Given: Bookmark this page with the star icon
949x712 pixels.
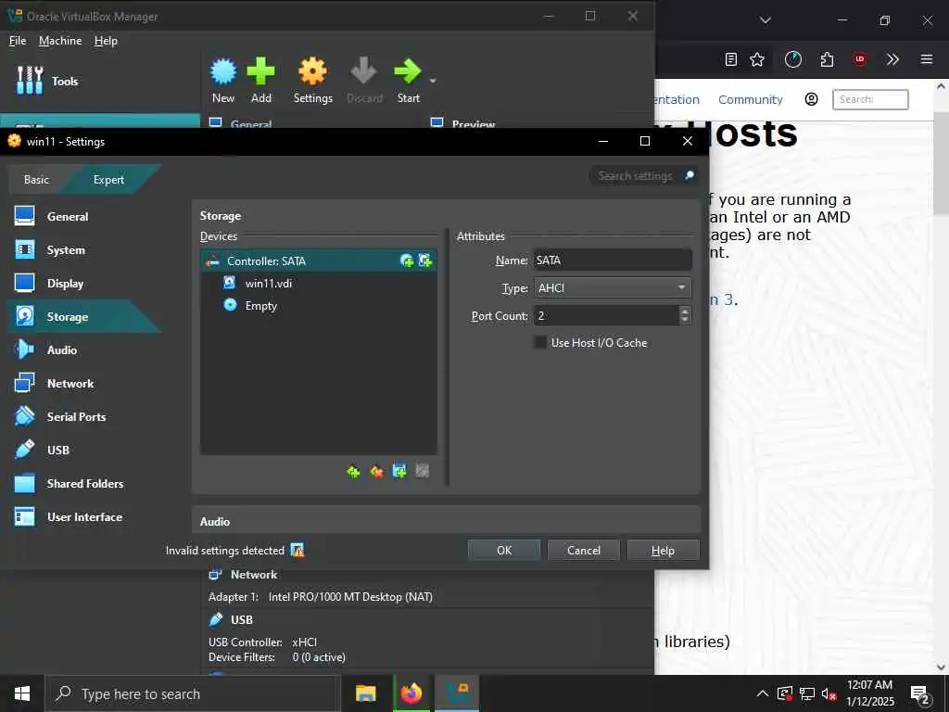Looking at the screenshot, I should [757, 59].
